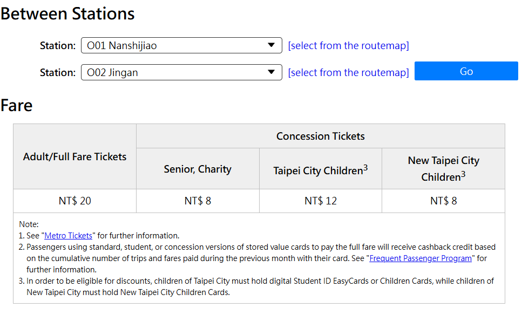Click the Between Stations heading

(x=67, y=13)
